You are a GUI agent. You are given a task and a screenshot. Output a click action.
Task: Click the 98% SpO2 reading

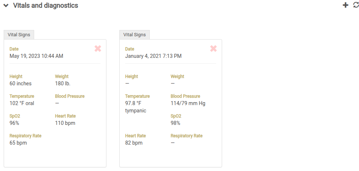(x=175, y=123)
